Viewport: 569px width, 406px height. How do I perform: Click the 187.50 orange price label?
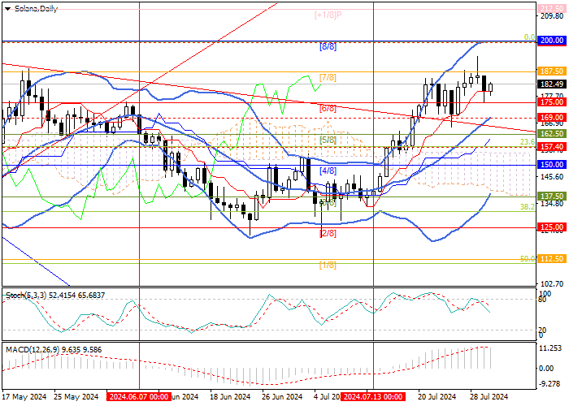pyautogui.click(x=551, y=71)
